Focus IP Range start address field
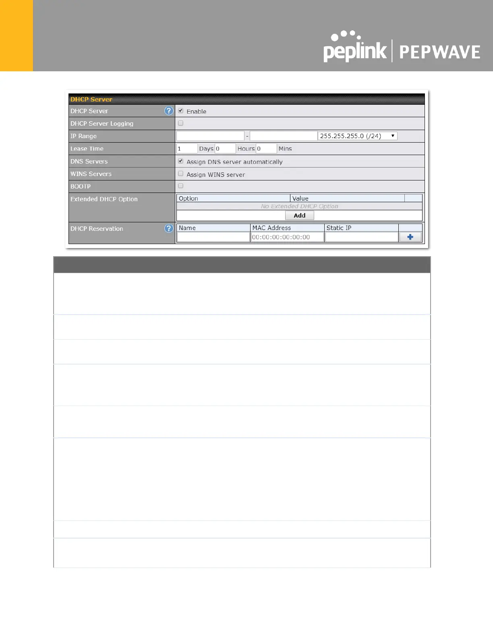This screenshot has height=638, width=493. (x=210, y=136)
